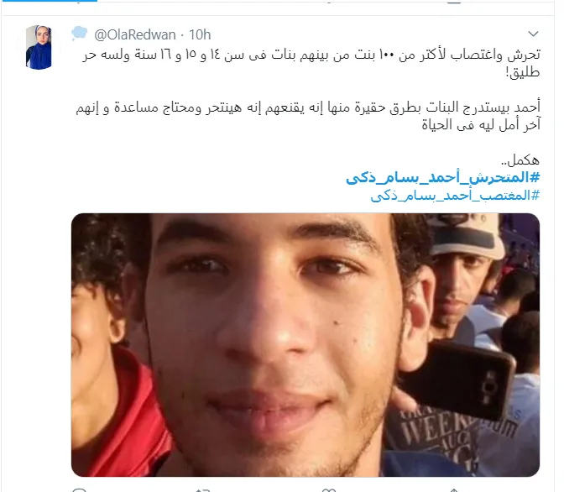Click the first paragraph of tweet text

point(311,63)
